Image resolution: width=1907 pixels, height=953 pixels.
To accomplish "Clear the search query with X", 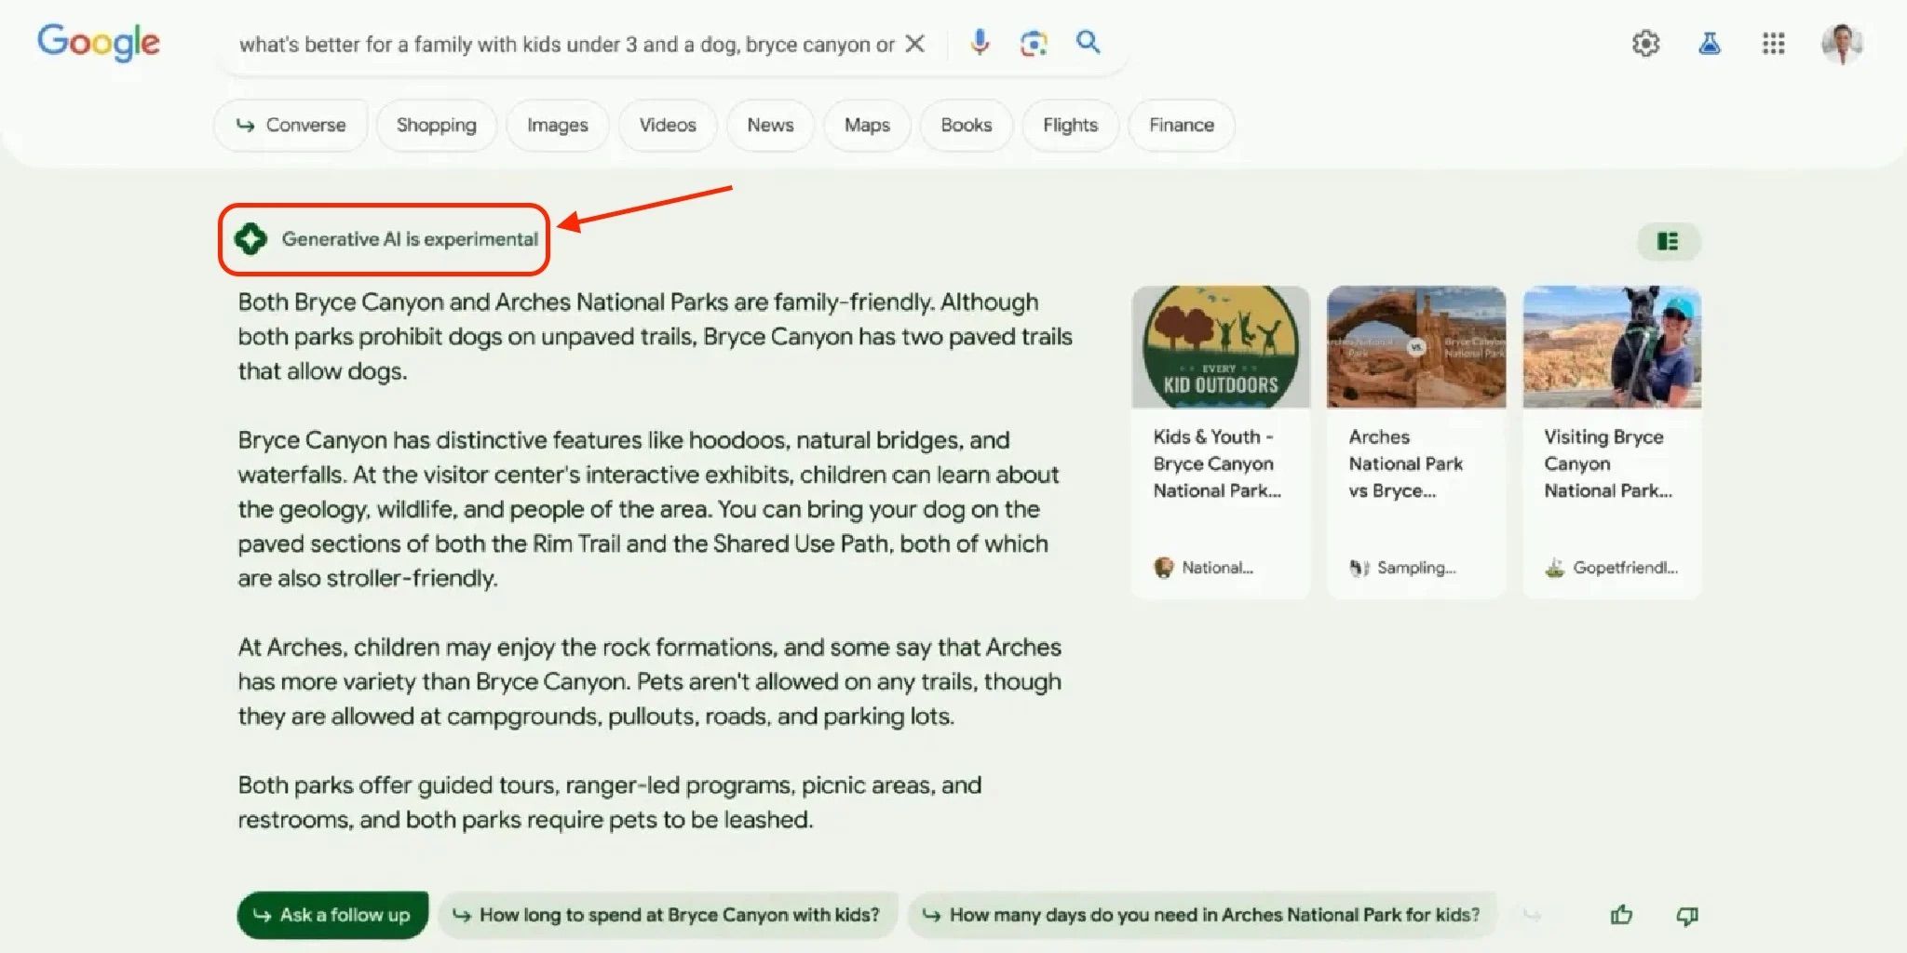I will click(915, 44).
